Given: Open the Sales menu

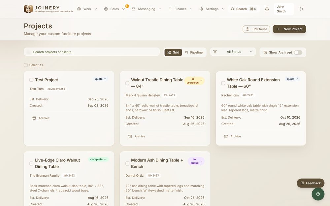Looking at the screenshot, I should [115, 9].
